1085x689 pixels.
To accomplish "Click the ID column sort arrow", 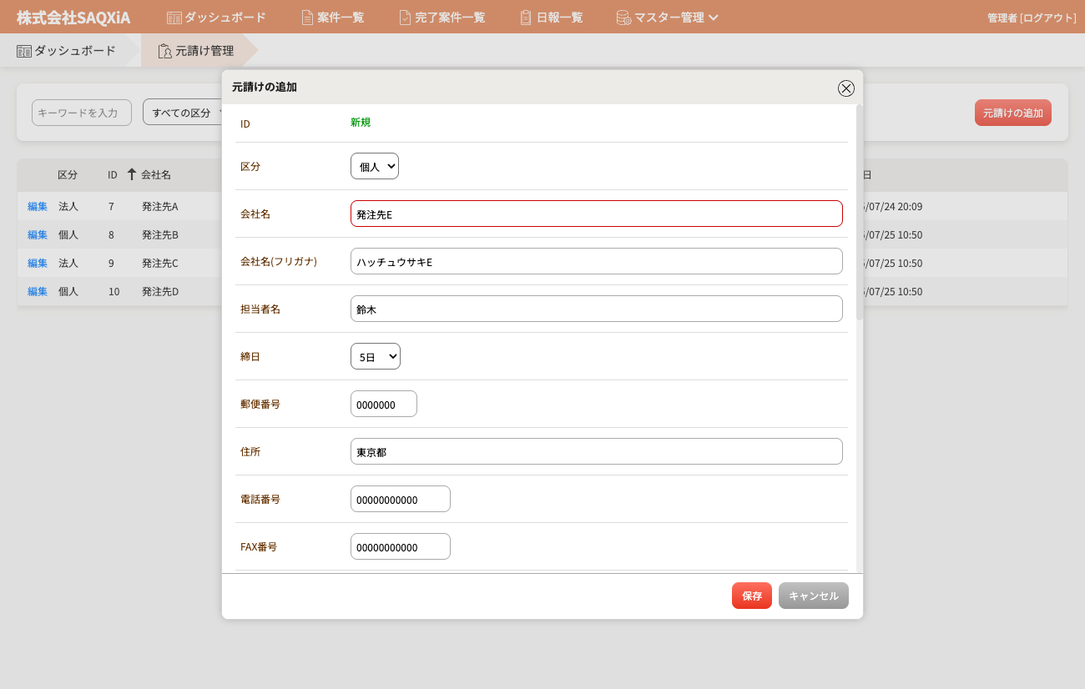I will point(131,174).
